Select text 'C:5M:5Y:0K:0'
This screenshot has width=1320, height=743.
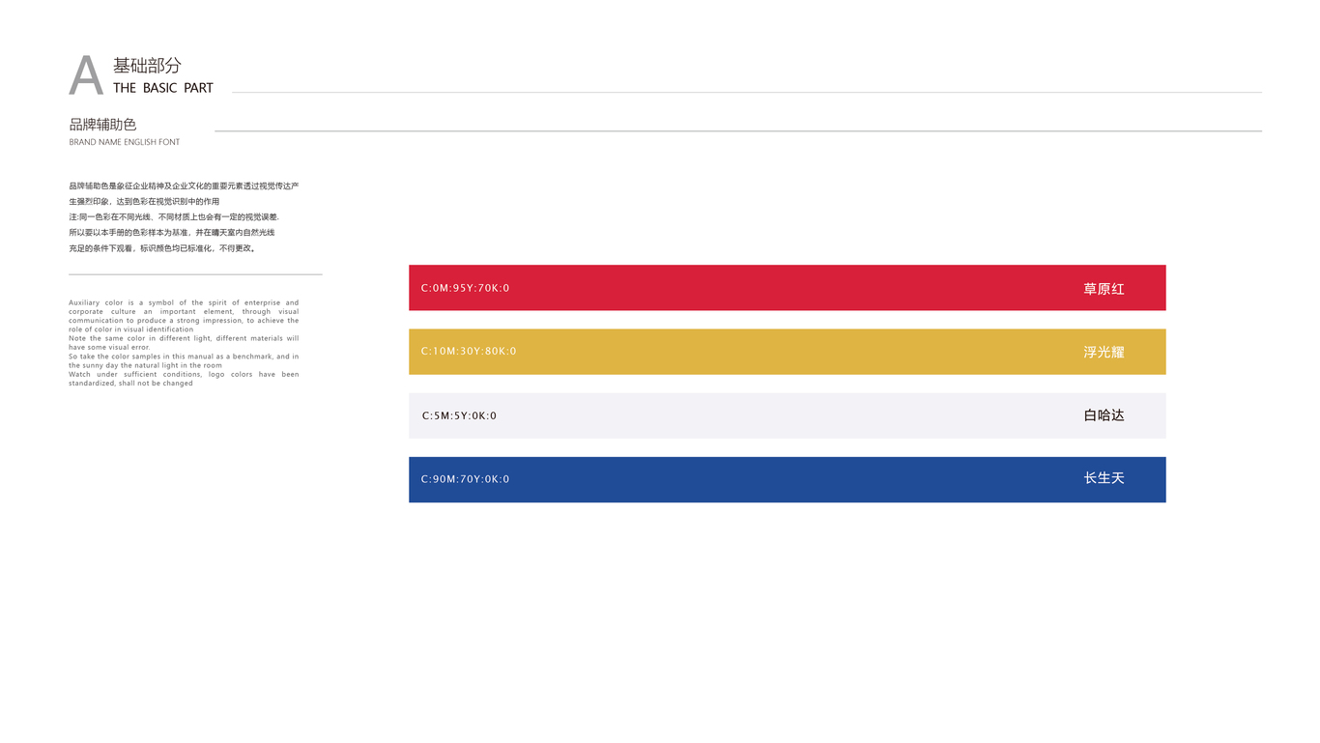[x=459, y=416]
